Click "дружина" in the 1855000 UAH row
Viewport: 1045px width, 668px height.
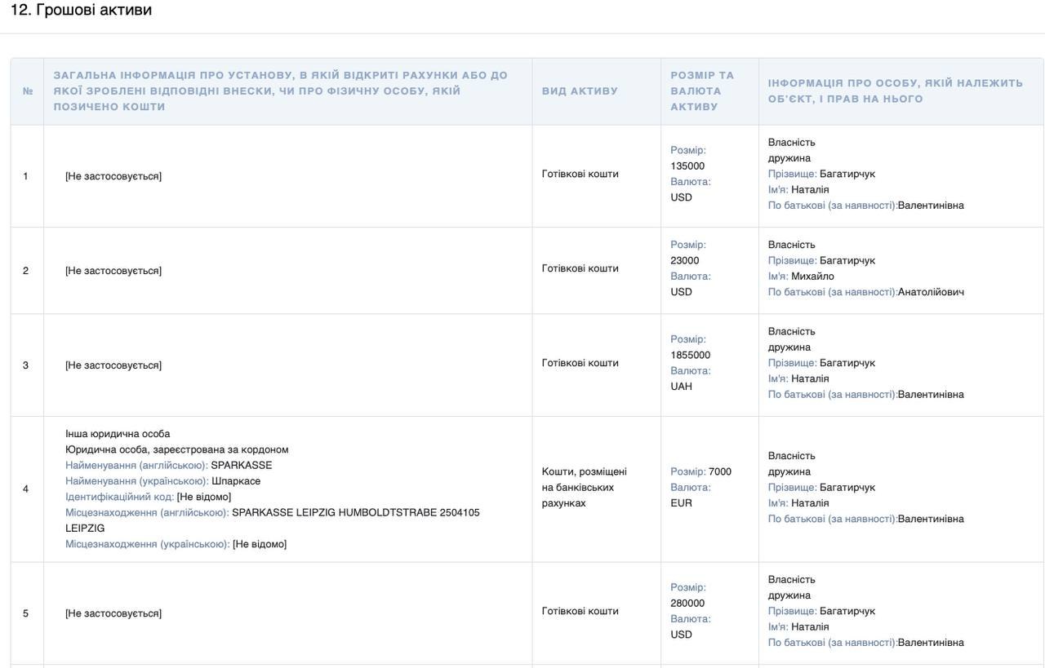[789, 347]
